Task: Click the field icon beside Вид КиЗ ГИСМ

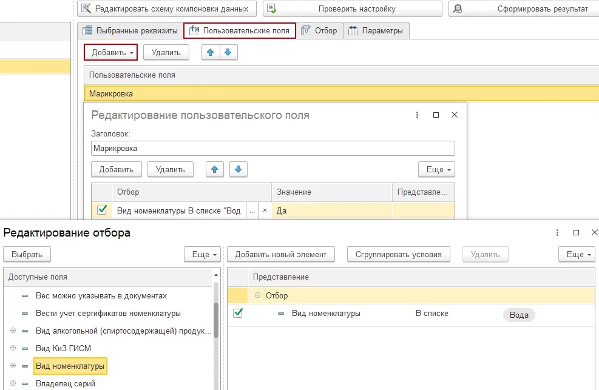Action: [x=25, y=348]
